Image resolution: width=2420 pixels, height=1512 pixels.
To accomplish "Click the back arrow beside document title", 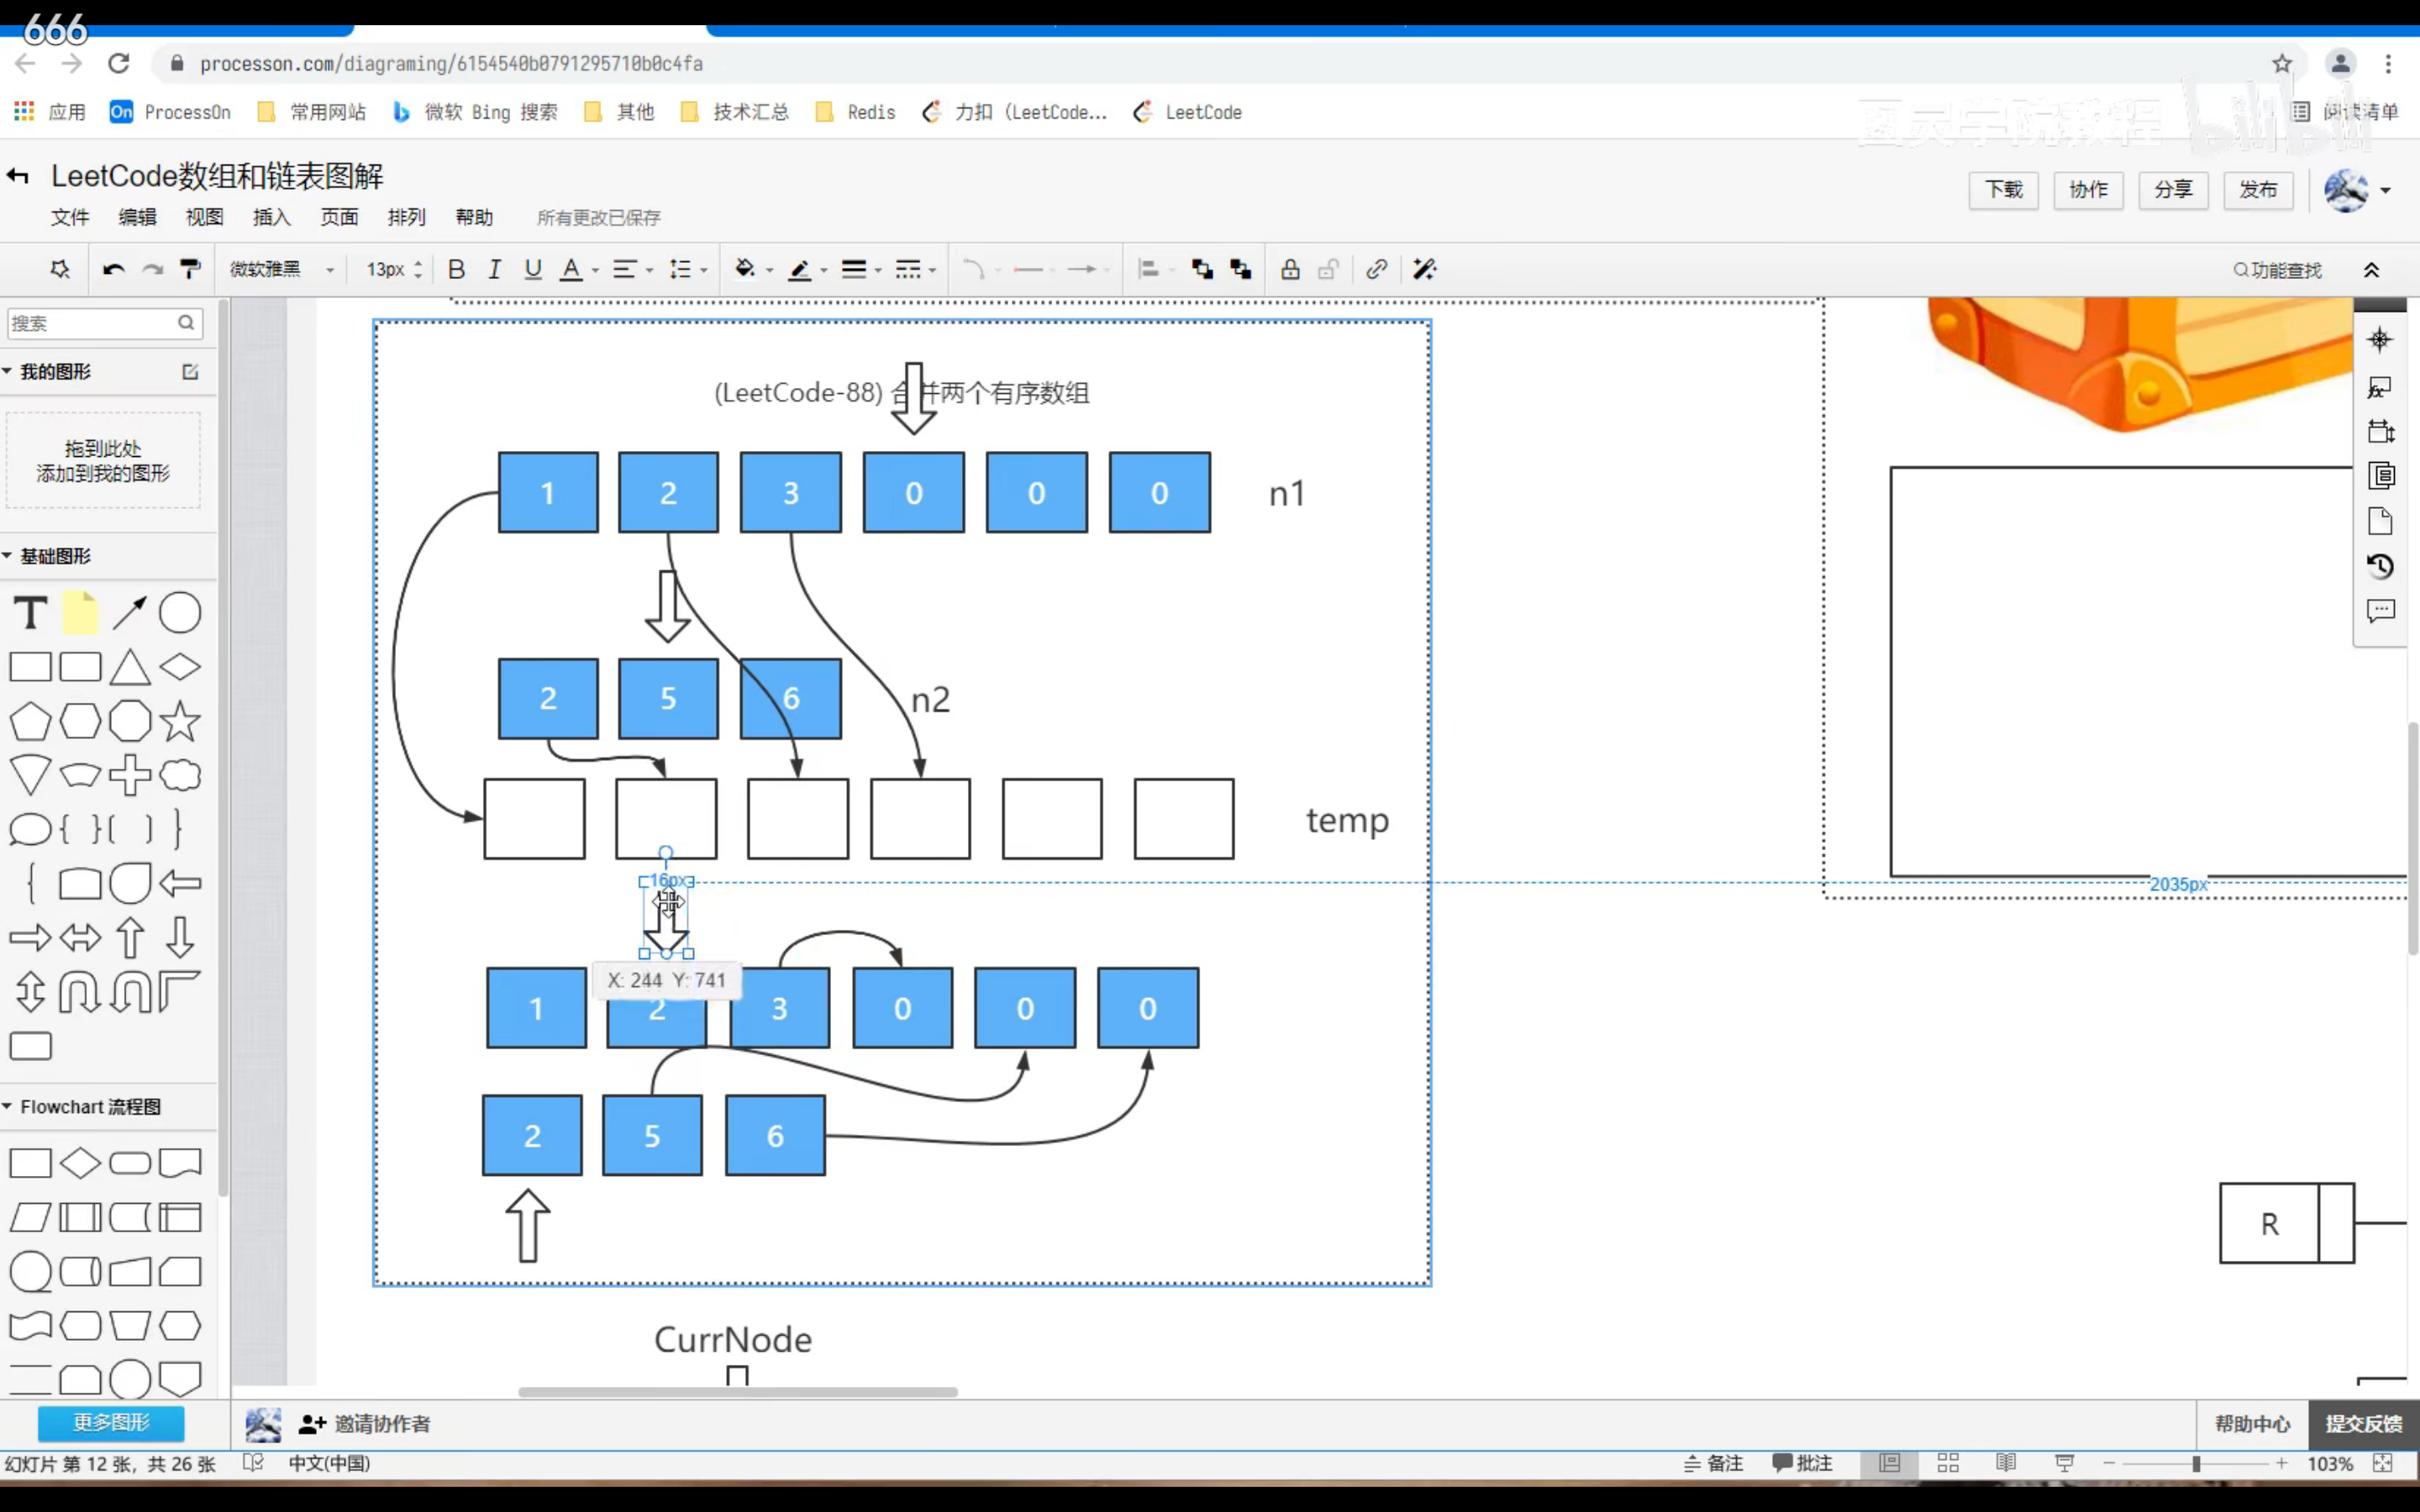I will coord(18,177).
